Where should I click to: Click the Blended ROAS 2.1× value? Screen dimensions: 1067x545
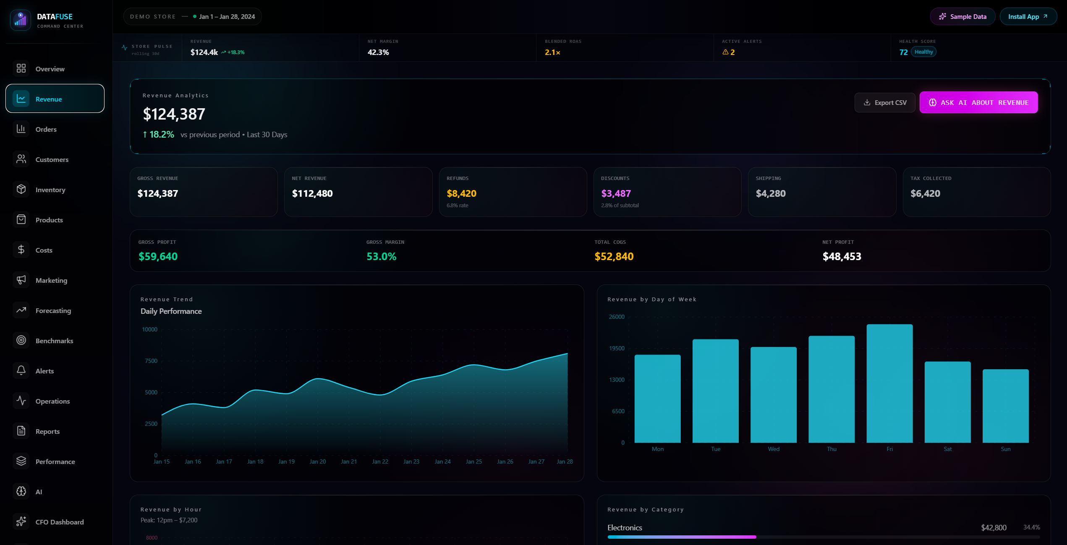click(552, 52)
